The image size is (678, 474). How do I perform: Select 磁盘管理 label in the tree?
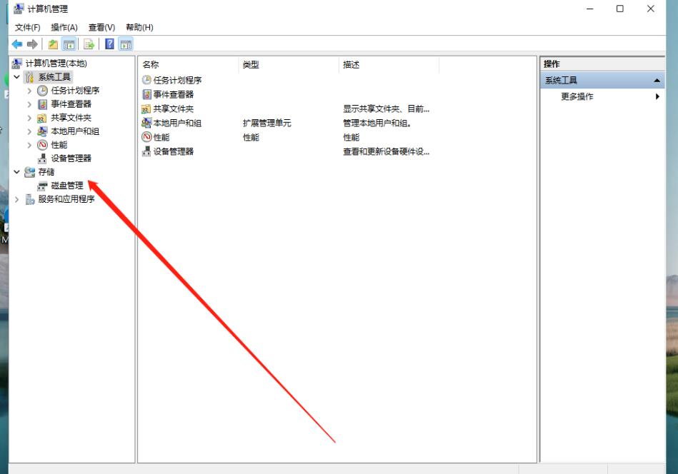(67, 186)
